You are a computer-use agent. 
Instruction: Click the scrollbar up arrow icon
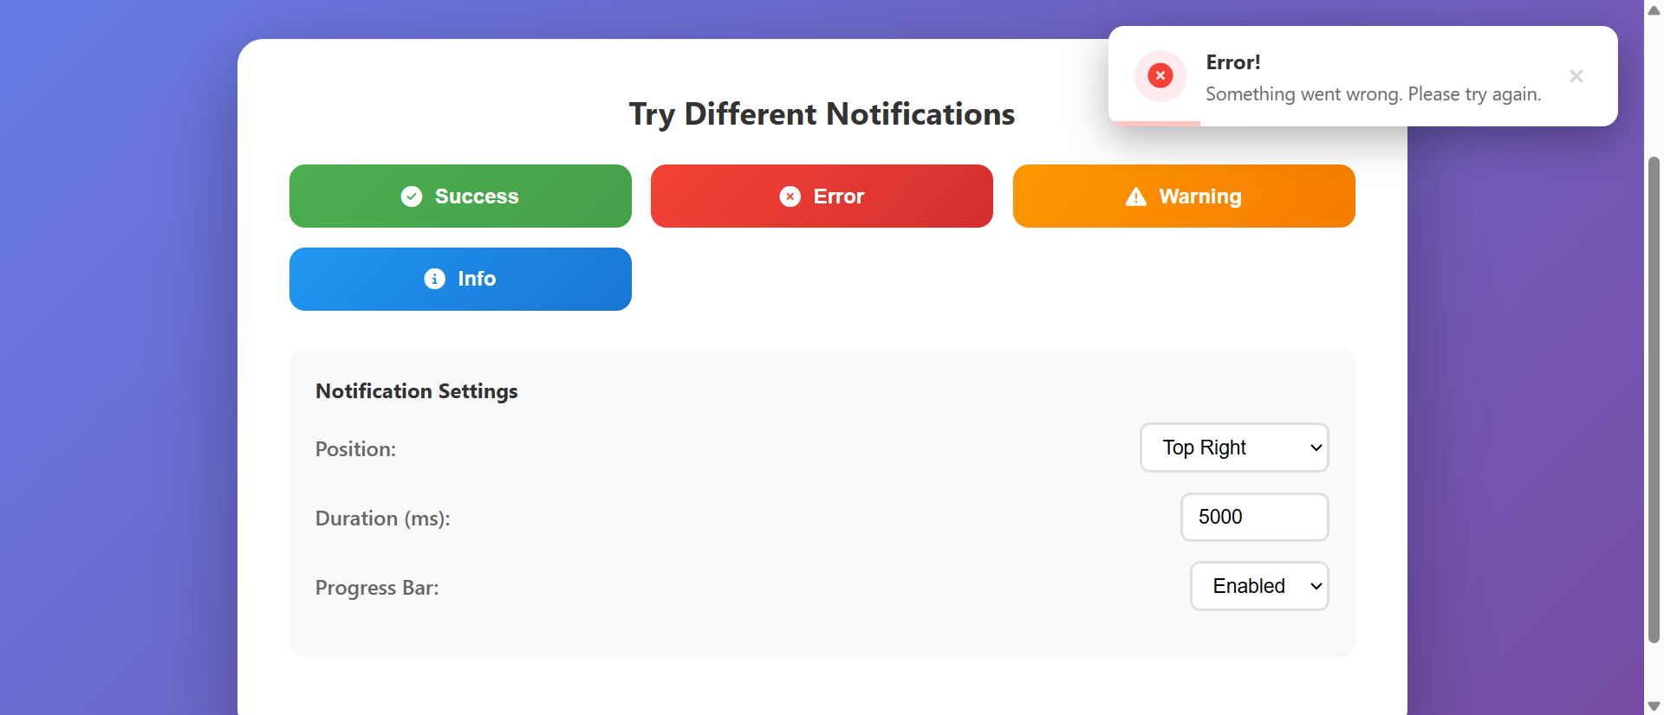click(x=1652, y=10)
